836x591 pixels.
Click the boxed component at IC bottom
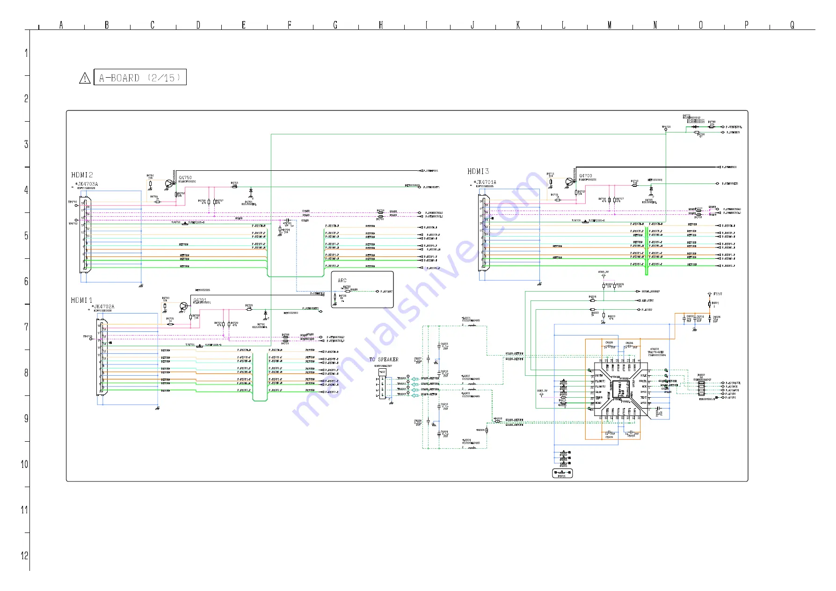click(x=562, y=473)
